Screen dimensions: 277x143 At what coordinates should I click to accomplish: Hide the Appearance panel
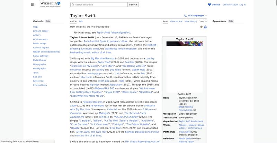[231, 21]
